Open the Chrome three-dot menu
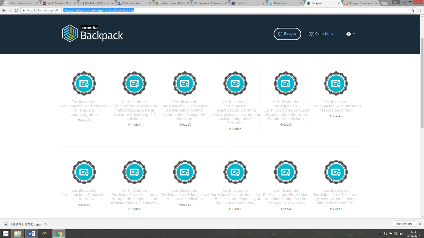 point(420,10)
